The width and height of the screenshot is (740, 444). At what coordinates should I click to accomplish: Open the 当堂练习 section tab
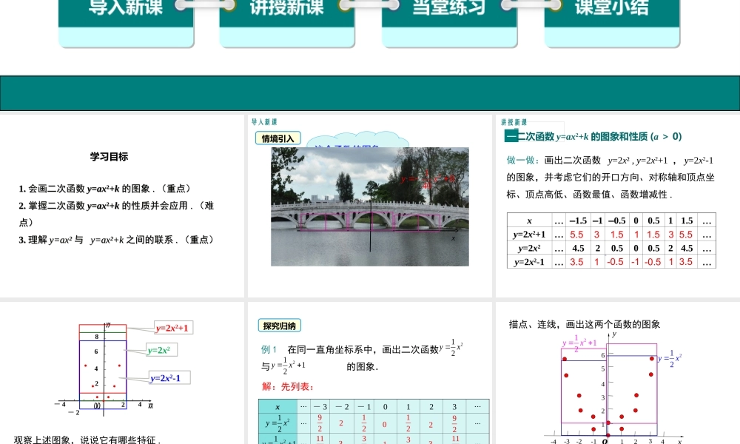tap(449, 23)
